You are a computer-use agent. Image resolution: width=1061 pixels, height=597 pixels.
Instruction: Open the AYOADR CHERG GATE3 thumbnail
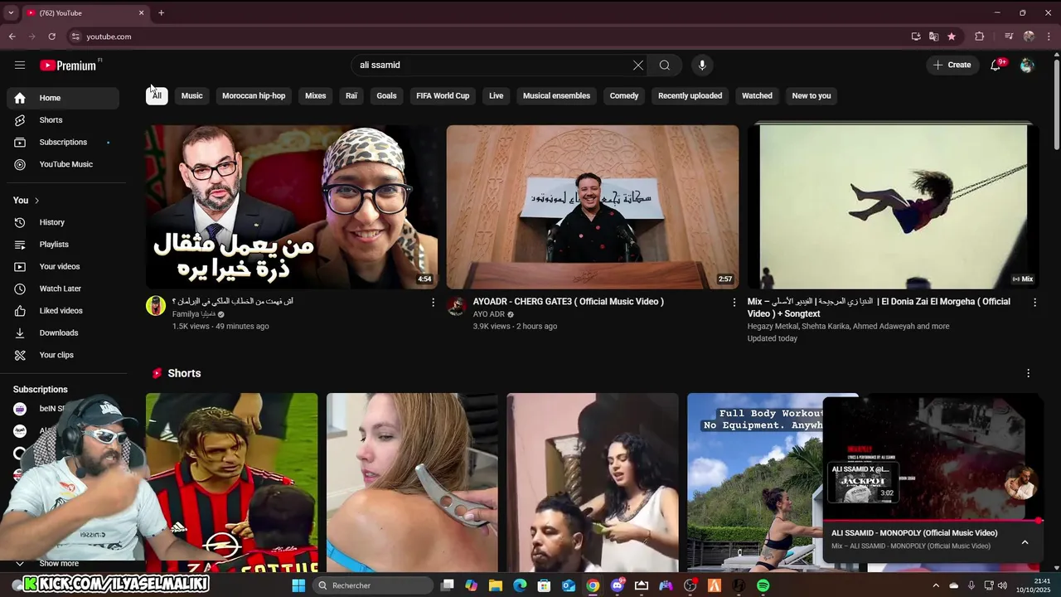click(x=593, y=206)
